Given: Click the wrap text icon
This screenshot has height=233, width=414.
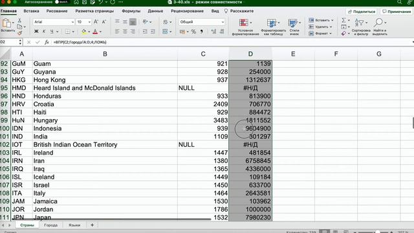Looking at the screenshot, I should (166, 21).
